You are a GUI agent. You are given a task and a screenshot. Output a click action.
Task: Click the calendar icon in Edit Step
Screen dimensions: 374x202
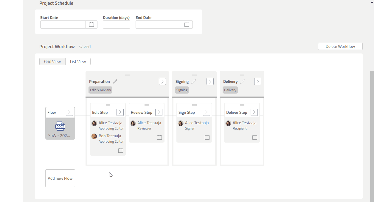[121, 151]
